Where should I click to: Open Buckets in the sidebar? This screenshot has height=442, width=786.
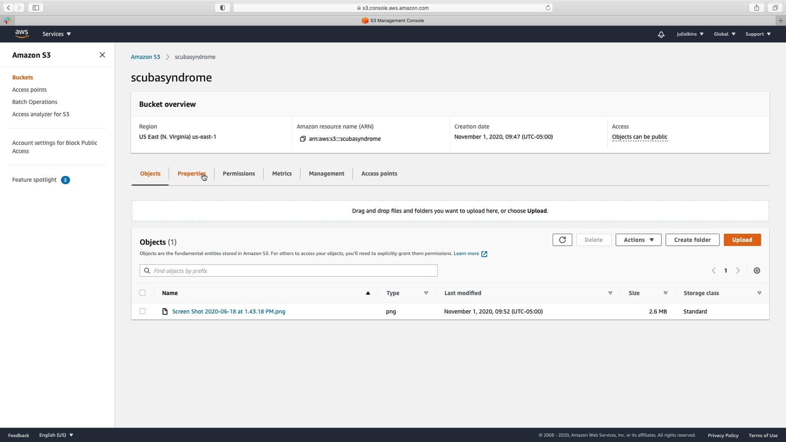pos(23,77)
